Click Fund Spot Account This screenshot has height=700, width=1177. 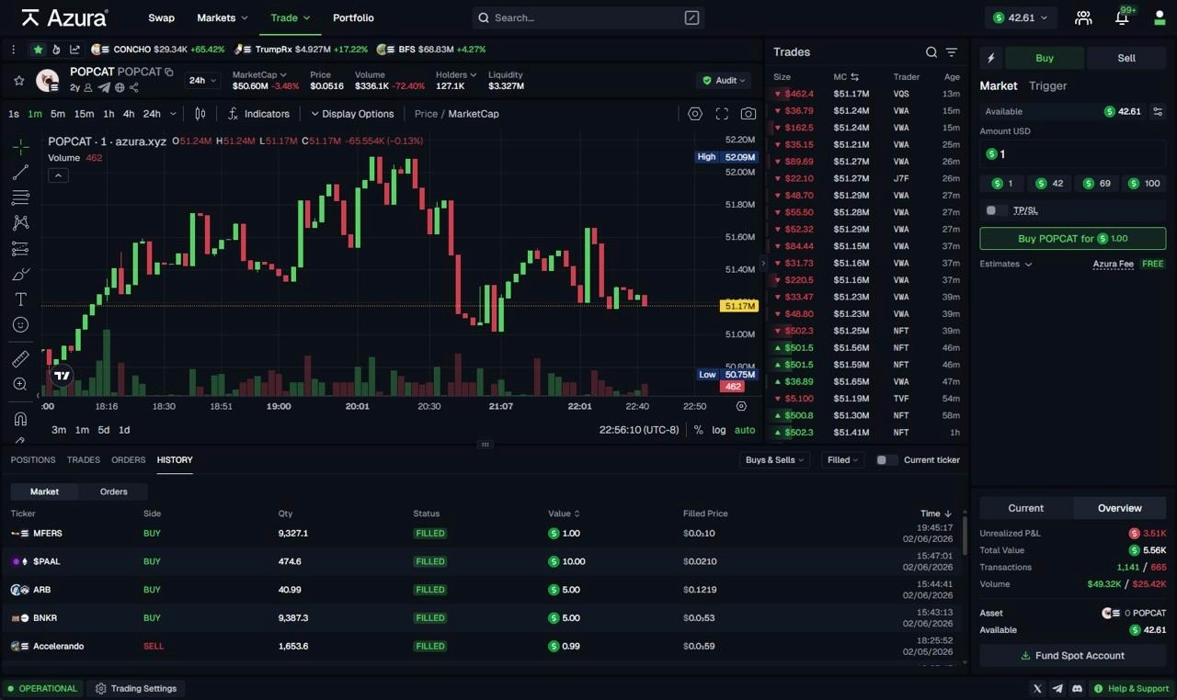[1073, 656]
